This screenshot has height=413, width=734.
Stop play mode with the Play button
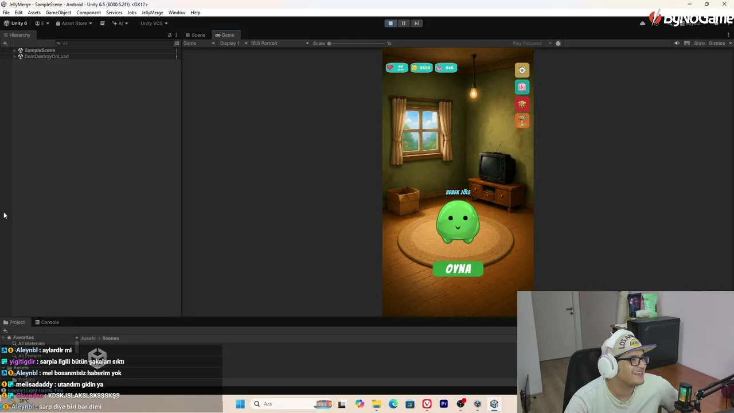pyautogui.click(x=391, y=24)
